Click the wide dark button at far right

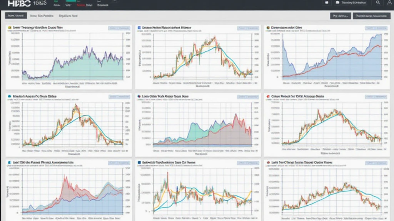pos(371,16)
